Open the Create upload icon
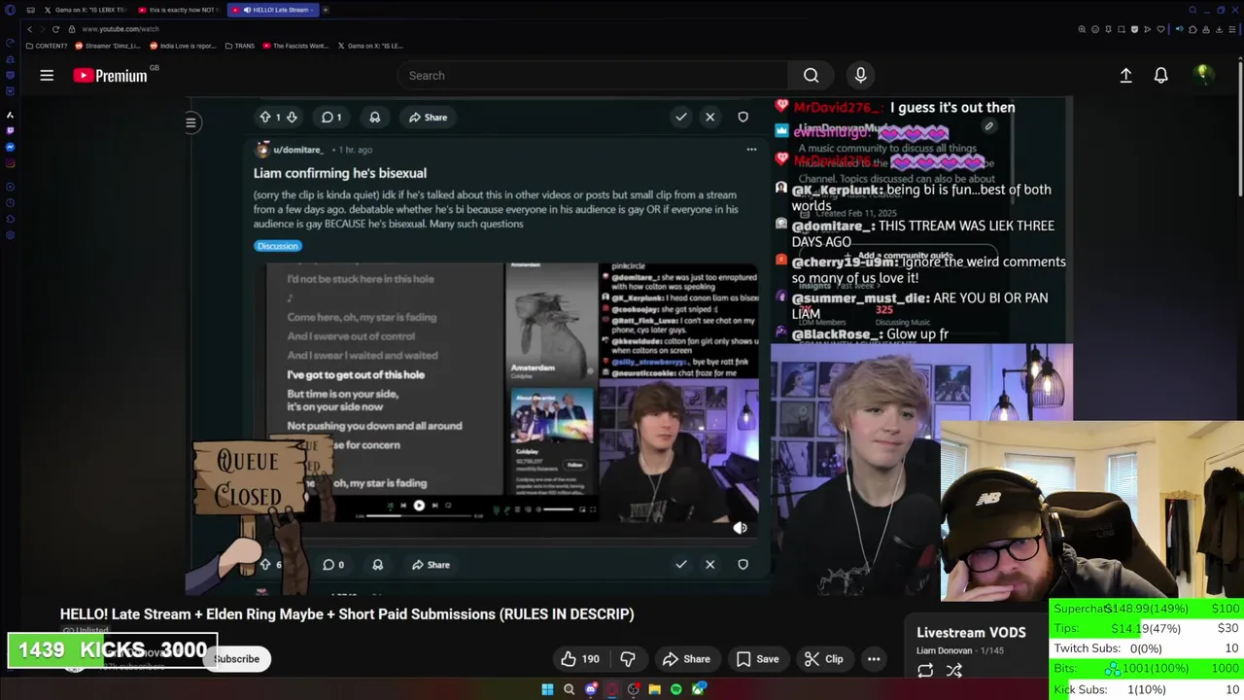The image size is (1244, 700). click(1125, 75)
